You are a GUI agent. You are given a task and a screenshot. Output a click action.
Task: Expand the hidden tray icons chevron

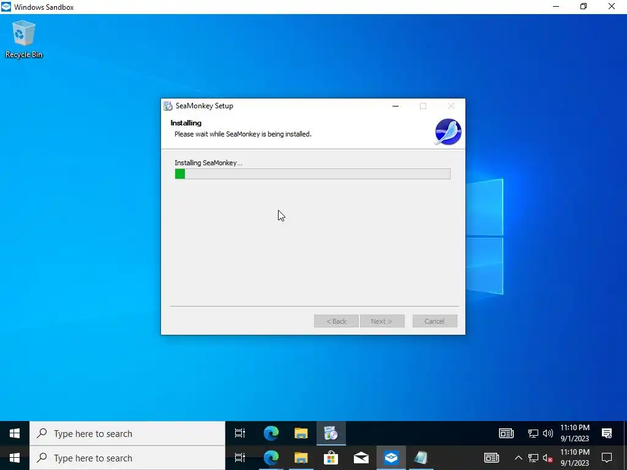[518, 458]
